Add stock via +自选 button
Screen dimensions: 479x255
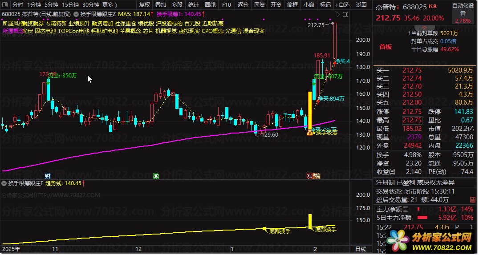tap(342, 4)
